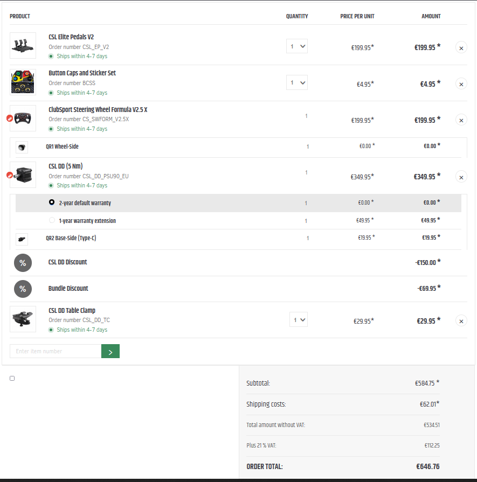Remove CSL DD Table Clamp from cart
477x482 pixels.
(461, 321)
